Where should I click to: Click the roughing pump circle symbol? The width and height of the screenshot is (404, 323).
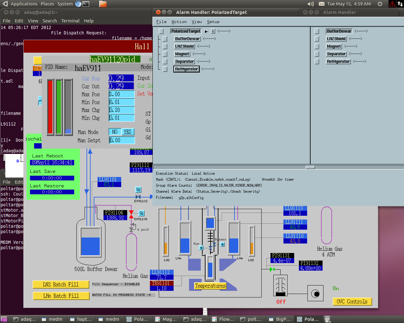315,294
